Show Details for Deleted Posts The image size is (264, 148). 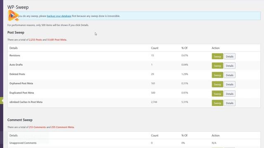229,75
